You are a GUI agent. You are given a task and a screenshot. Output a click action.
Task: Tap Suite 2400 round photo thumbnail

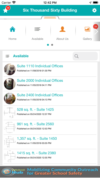(x=10, y=98)
